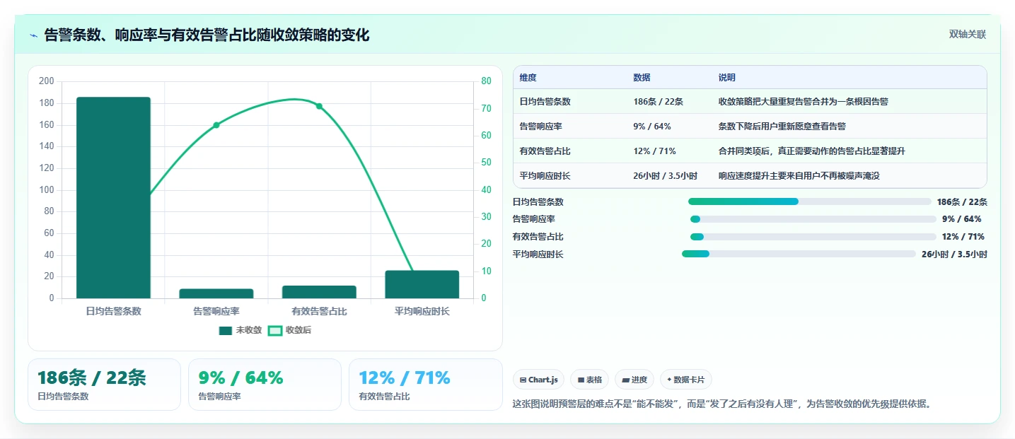This screenshot has width=1015, height=439.
Task: Click the 平均响应时长 progress bar
Action: [x=799, y=254]
